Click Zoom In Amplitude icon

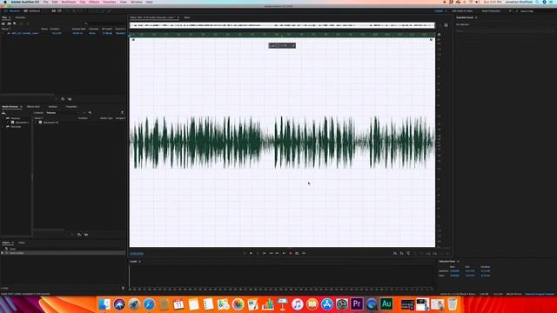point(395,253)
